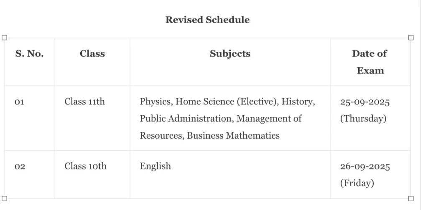The height and width of the screenshot is (210, 428).
Task: Click the 26-09-2025 exam date
Action: click(365, 167)
